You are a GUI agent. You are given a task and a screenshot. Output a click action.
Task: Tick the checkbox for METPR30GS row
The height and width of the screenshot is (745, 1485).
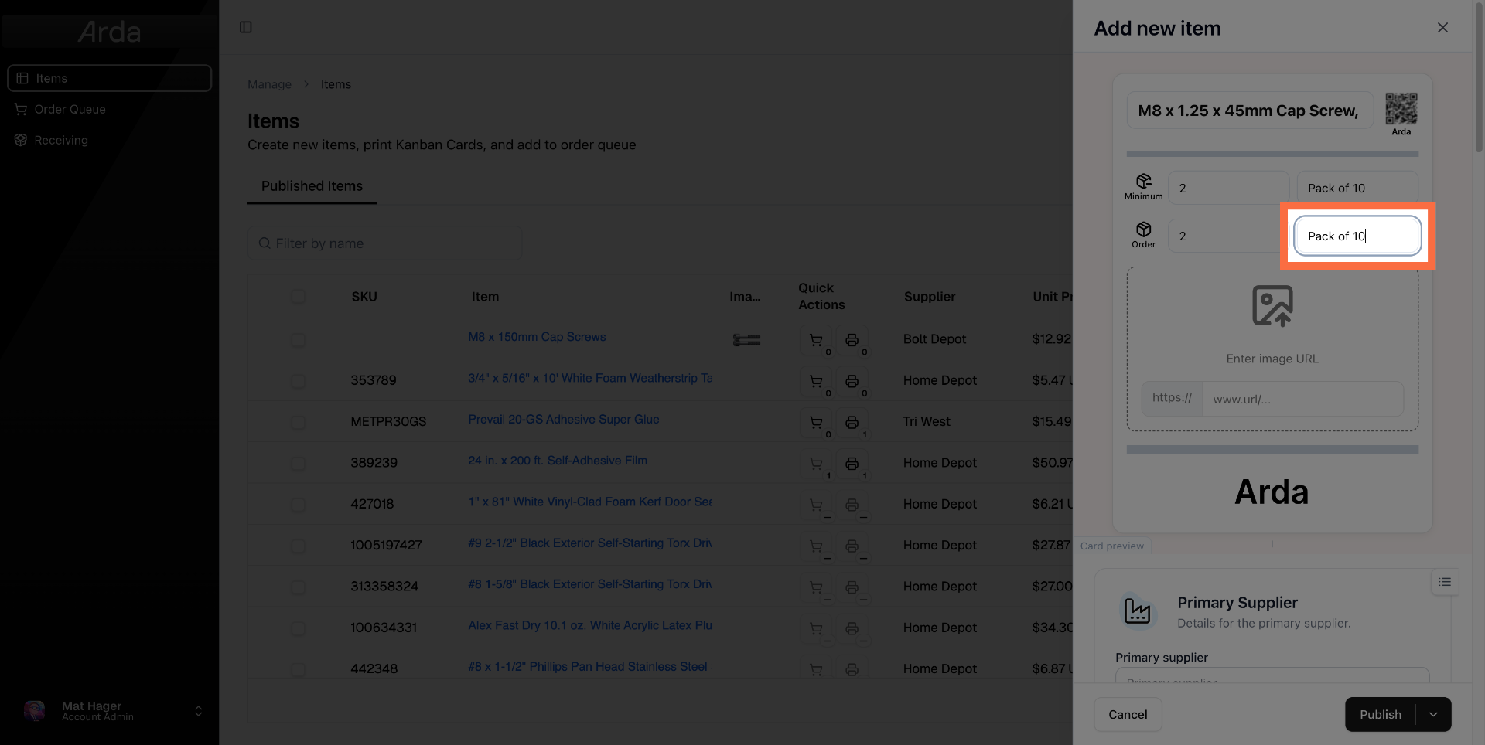[x=298, y=423]
